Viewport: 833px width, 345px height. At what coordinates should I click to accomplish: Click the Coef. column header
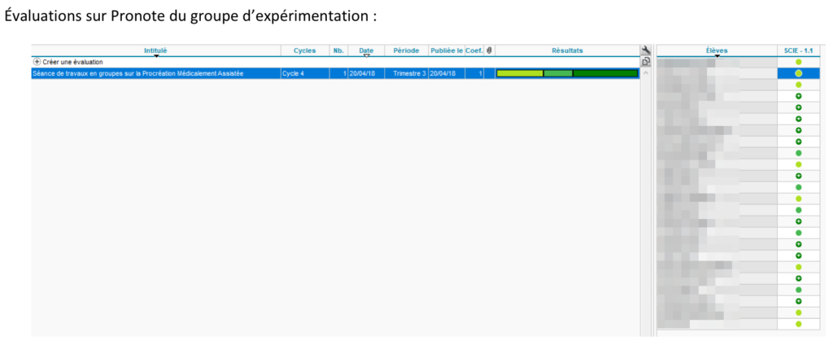coord(474,50)
